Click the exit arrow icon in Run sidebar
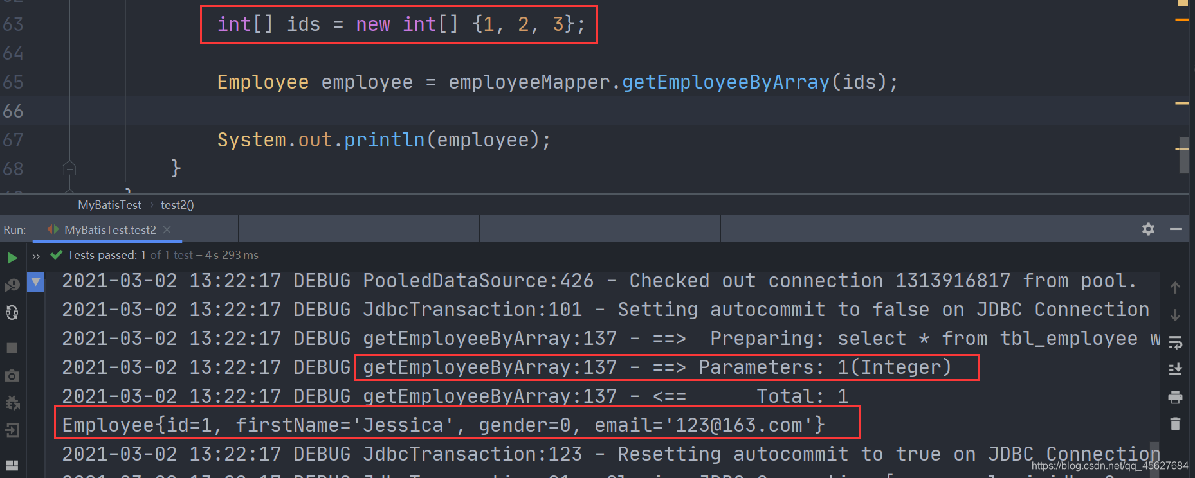This screenshot has height=478, width=1195. coord(12,430)
